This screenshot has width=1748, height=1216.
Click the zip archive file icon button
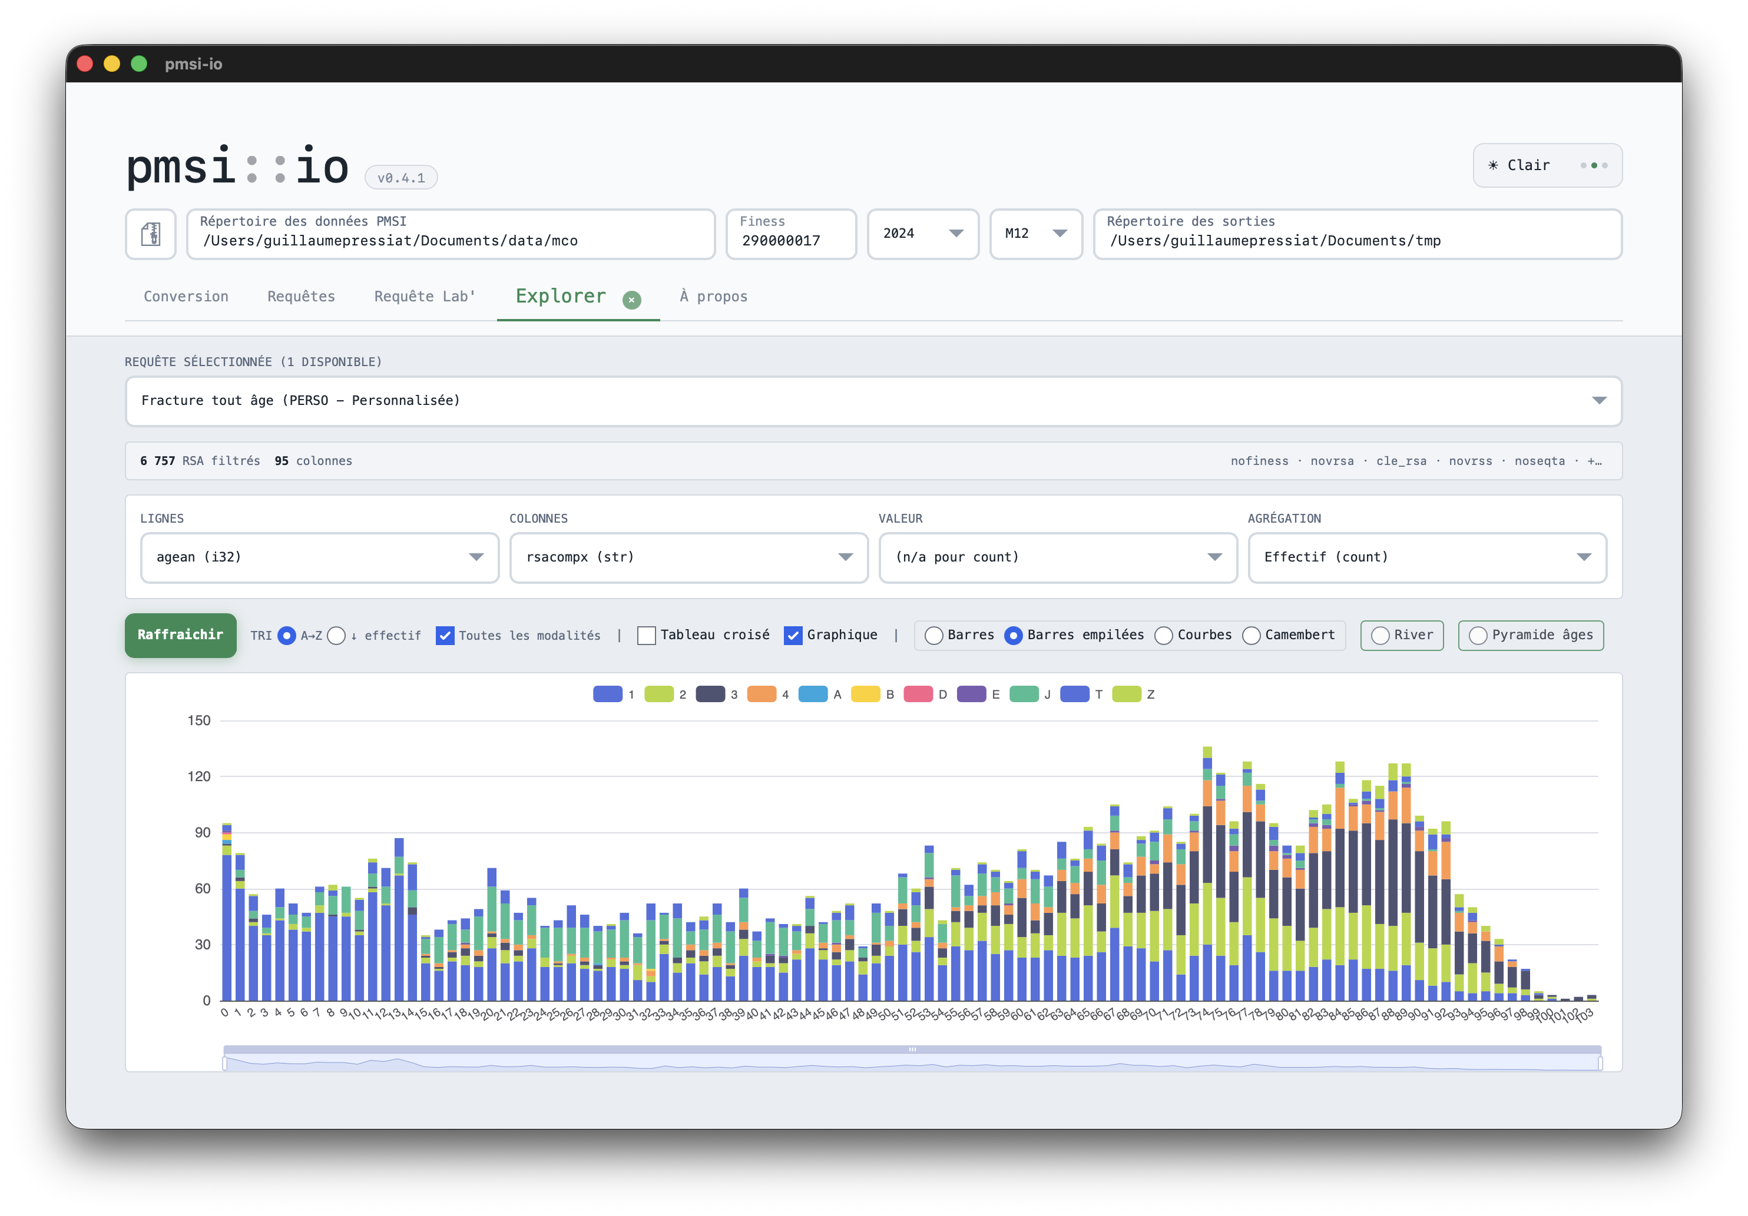click(151, 234)
